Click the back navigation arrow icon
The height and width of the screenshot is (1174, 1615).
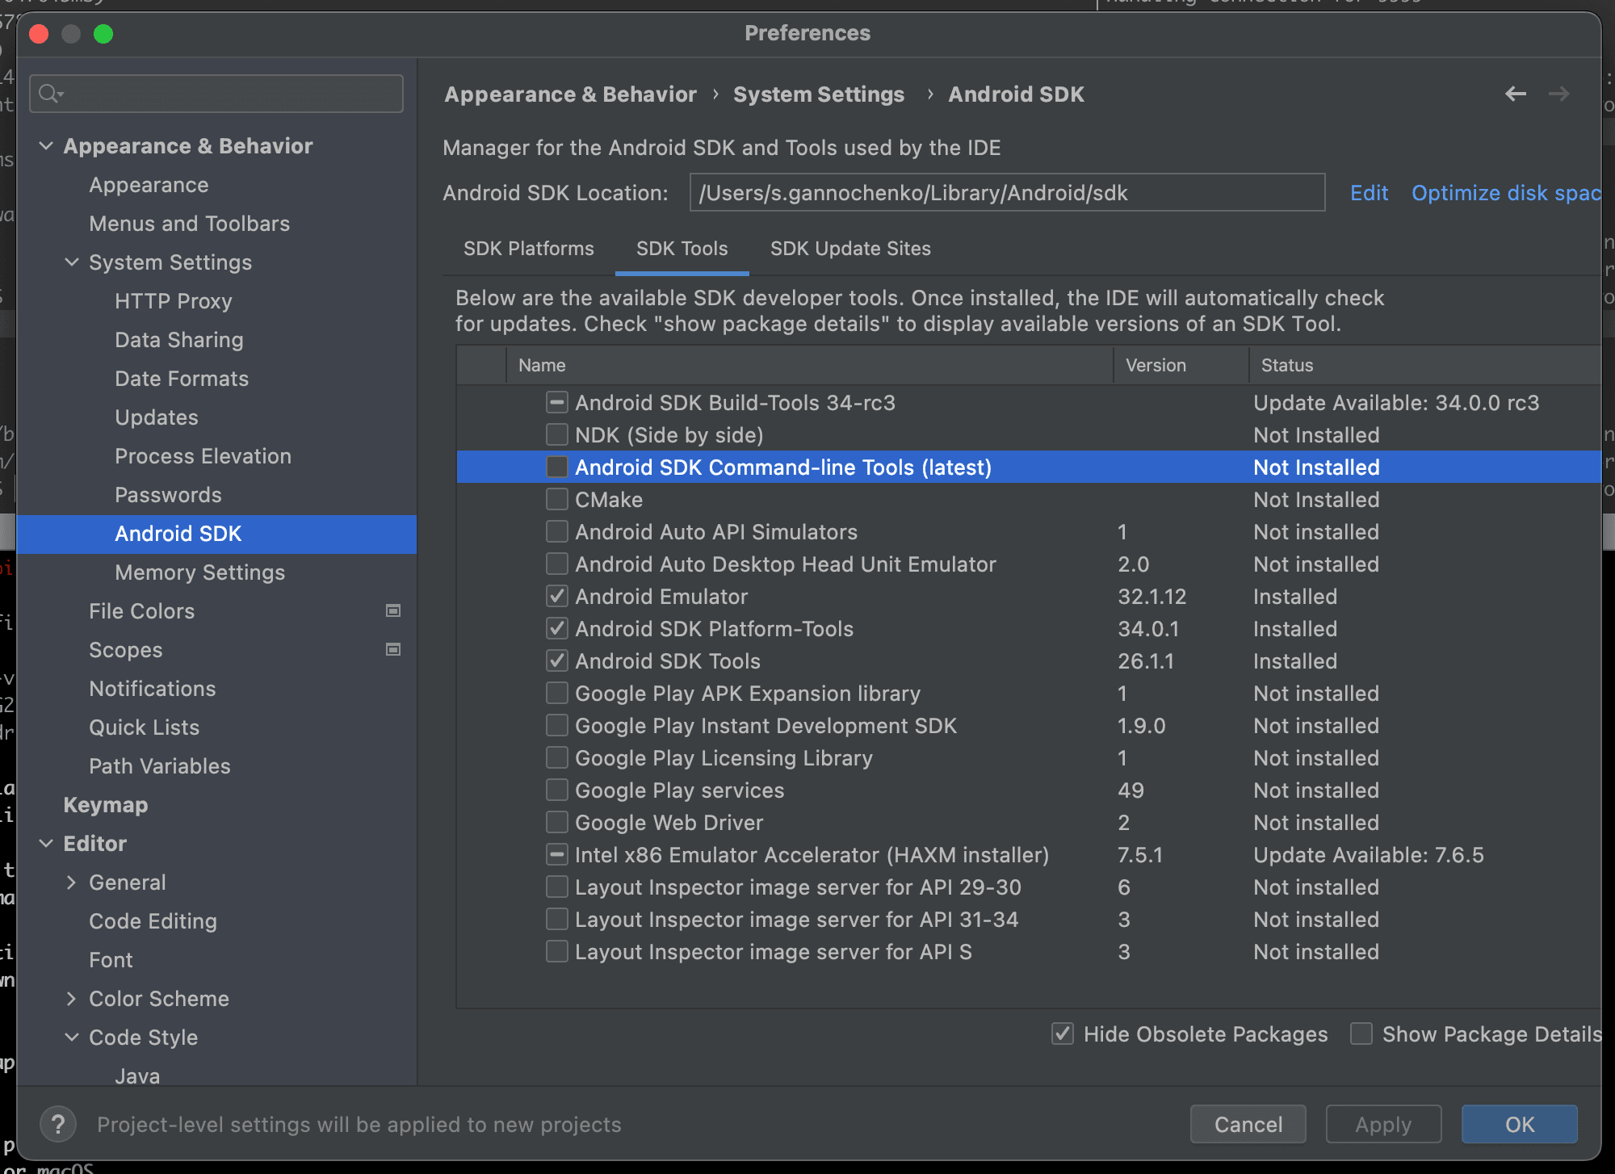[x=1515, y=94]
